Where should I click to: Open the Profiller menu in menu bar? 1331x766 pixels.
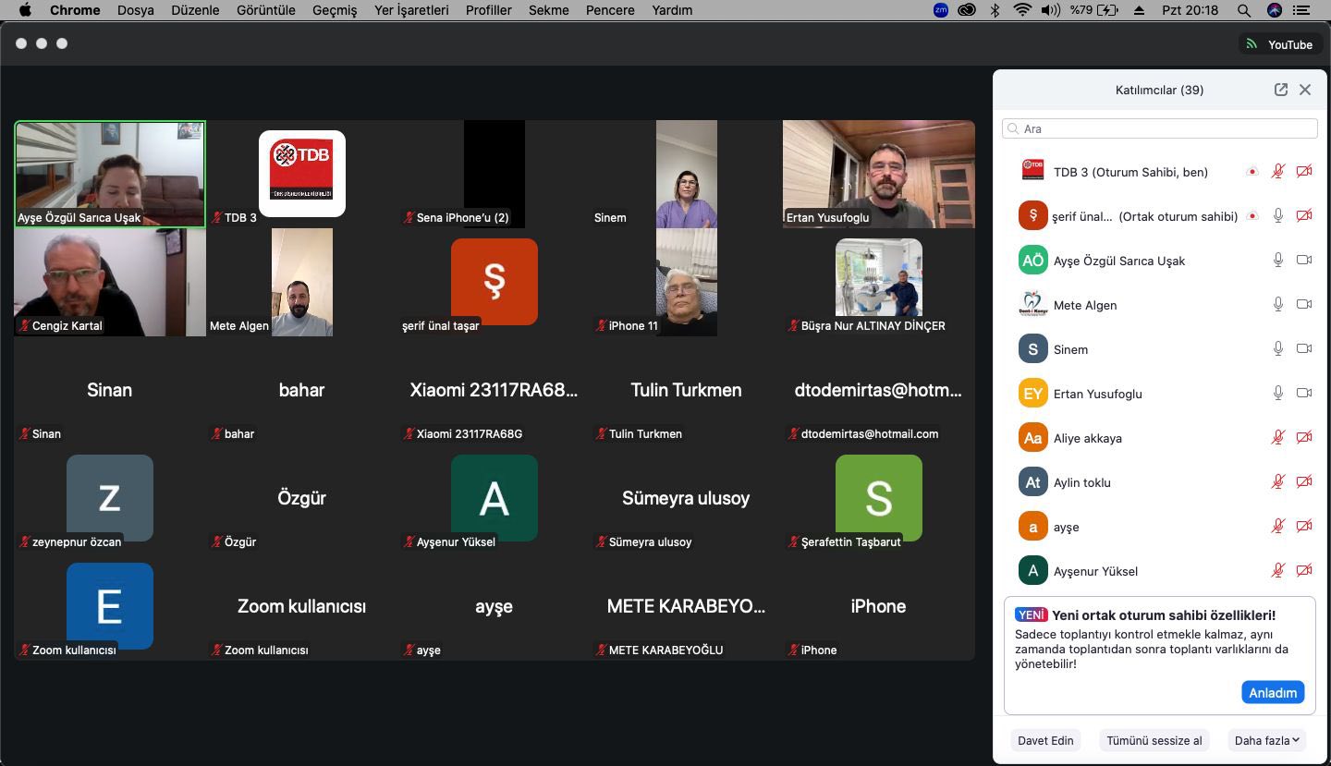point(488,10)
